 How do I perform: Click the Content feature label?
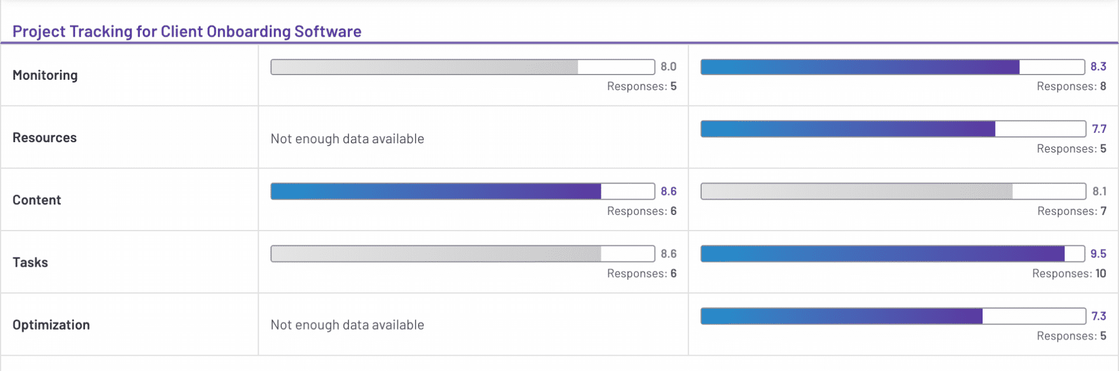point(37,200)
